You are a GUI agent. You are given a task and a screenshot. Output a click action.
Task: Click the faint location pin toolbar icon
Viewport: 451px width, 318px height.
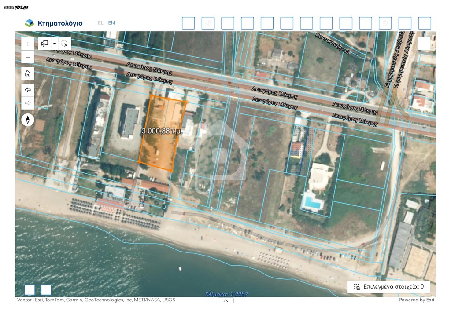pos(385,23)
